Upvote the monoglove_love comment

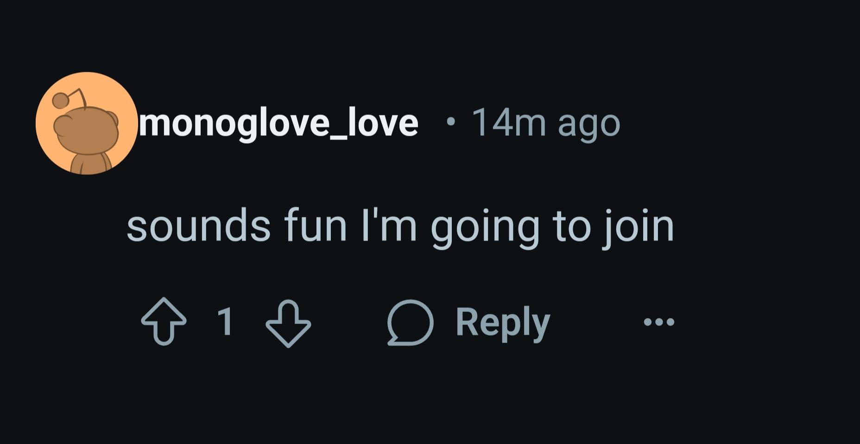[164, 322]
